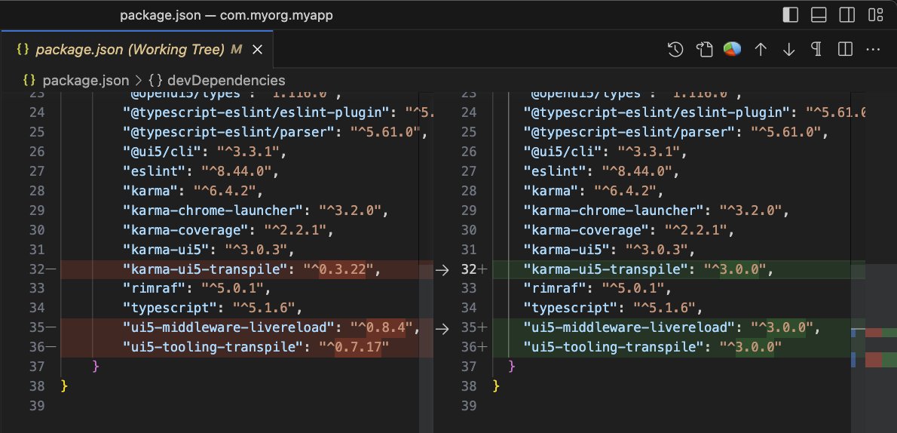Image resolution: width=897 pixels, height=433 pixels.
Task: Click the Open File icon
Action: [704, 50]
